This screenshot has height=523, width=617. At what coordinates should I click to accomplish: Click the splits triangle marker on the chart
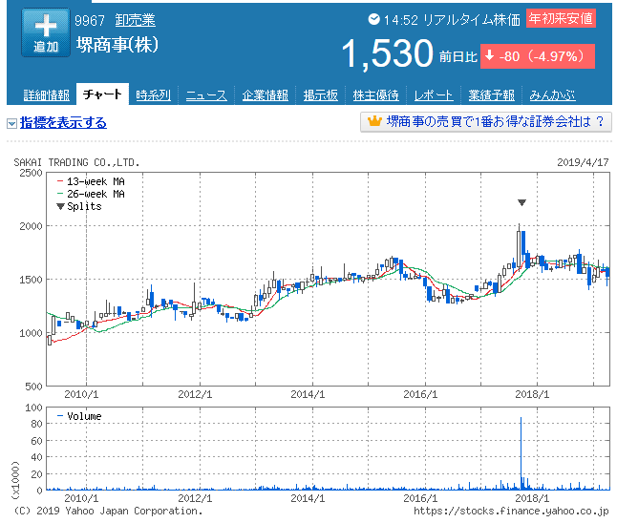521,202
